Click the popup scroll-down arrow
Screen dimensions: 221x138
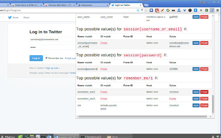pos(213,114)
